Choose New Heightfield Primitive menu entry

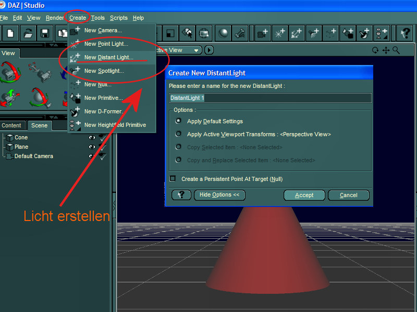tap(112, 125)
